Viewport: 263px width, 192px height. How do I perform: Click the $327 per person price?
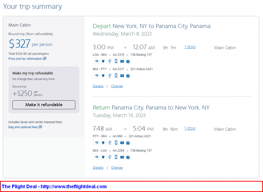pyautogui.click(x=31, y=44)
